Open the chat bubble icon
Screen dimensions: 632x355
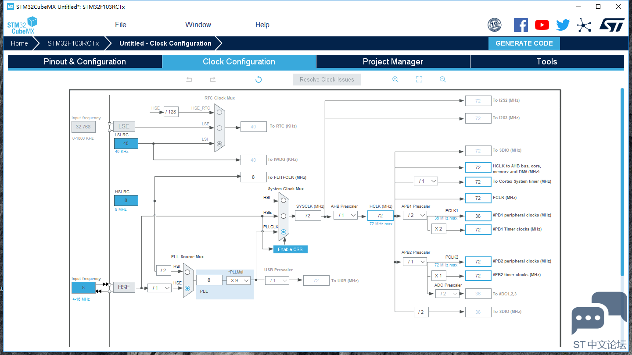click(599, 313)
